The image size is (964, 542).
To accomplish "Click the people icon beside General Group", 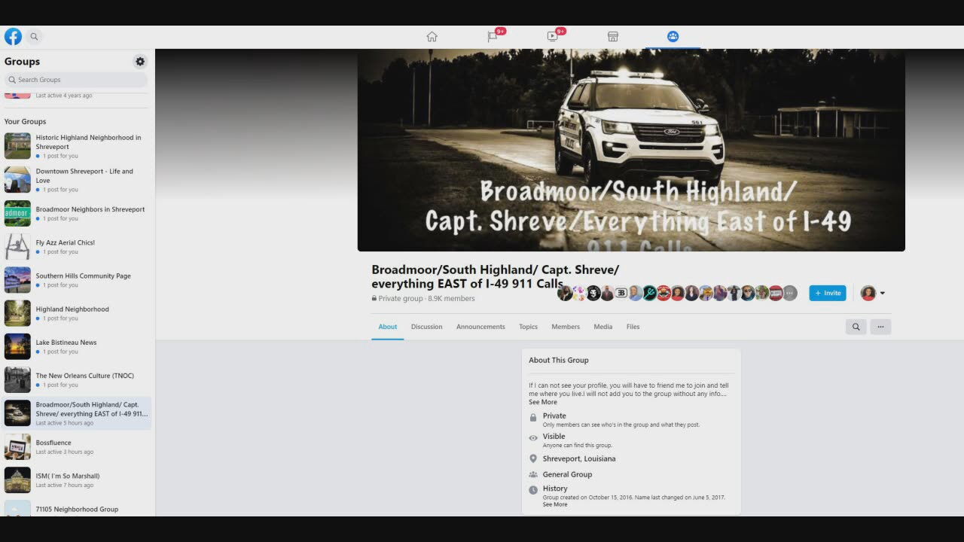I will 533,474.
